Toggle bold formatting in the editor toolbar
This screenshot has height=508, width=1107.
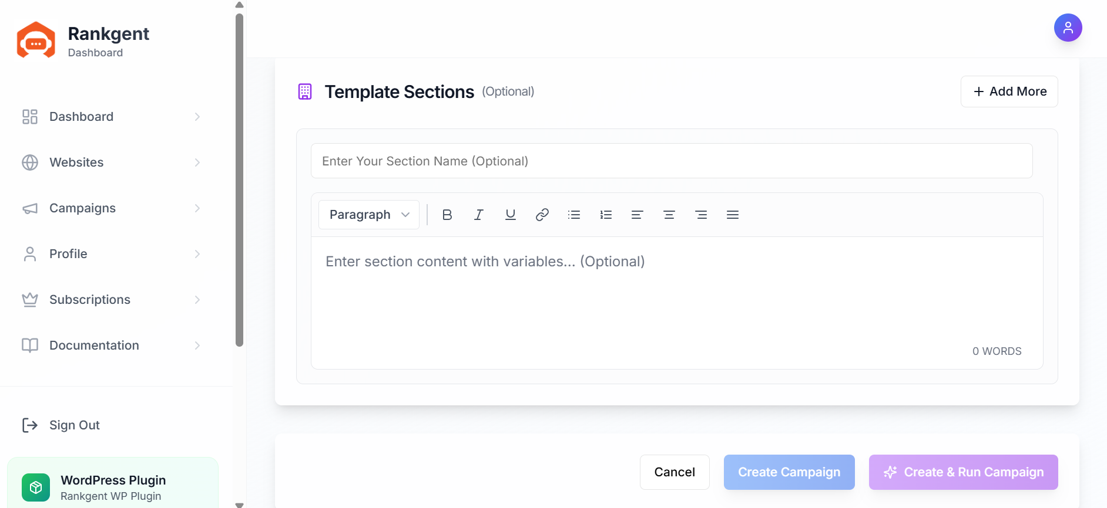coord(447,215)
